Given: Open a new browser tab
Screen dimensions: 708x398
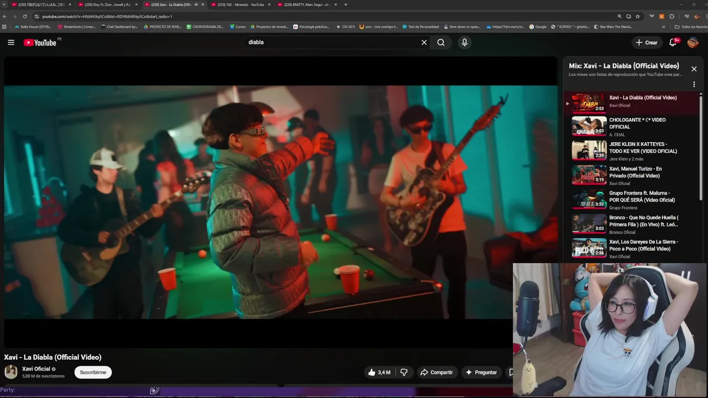Looking at the screenshot, I should pos(346,4).
